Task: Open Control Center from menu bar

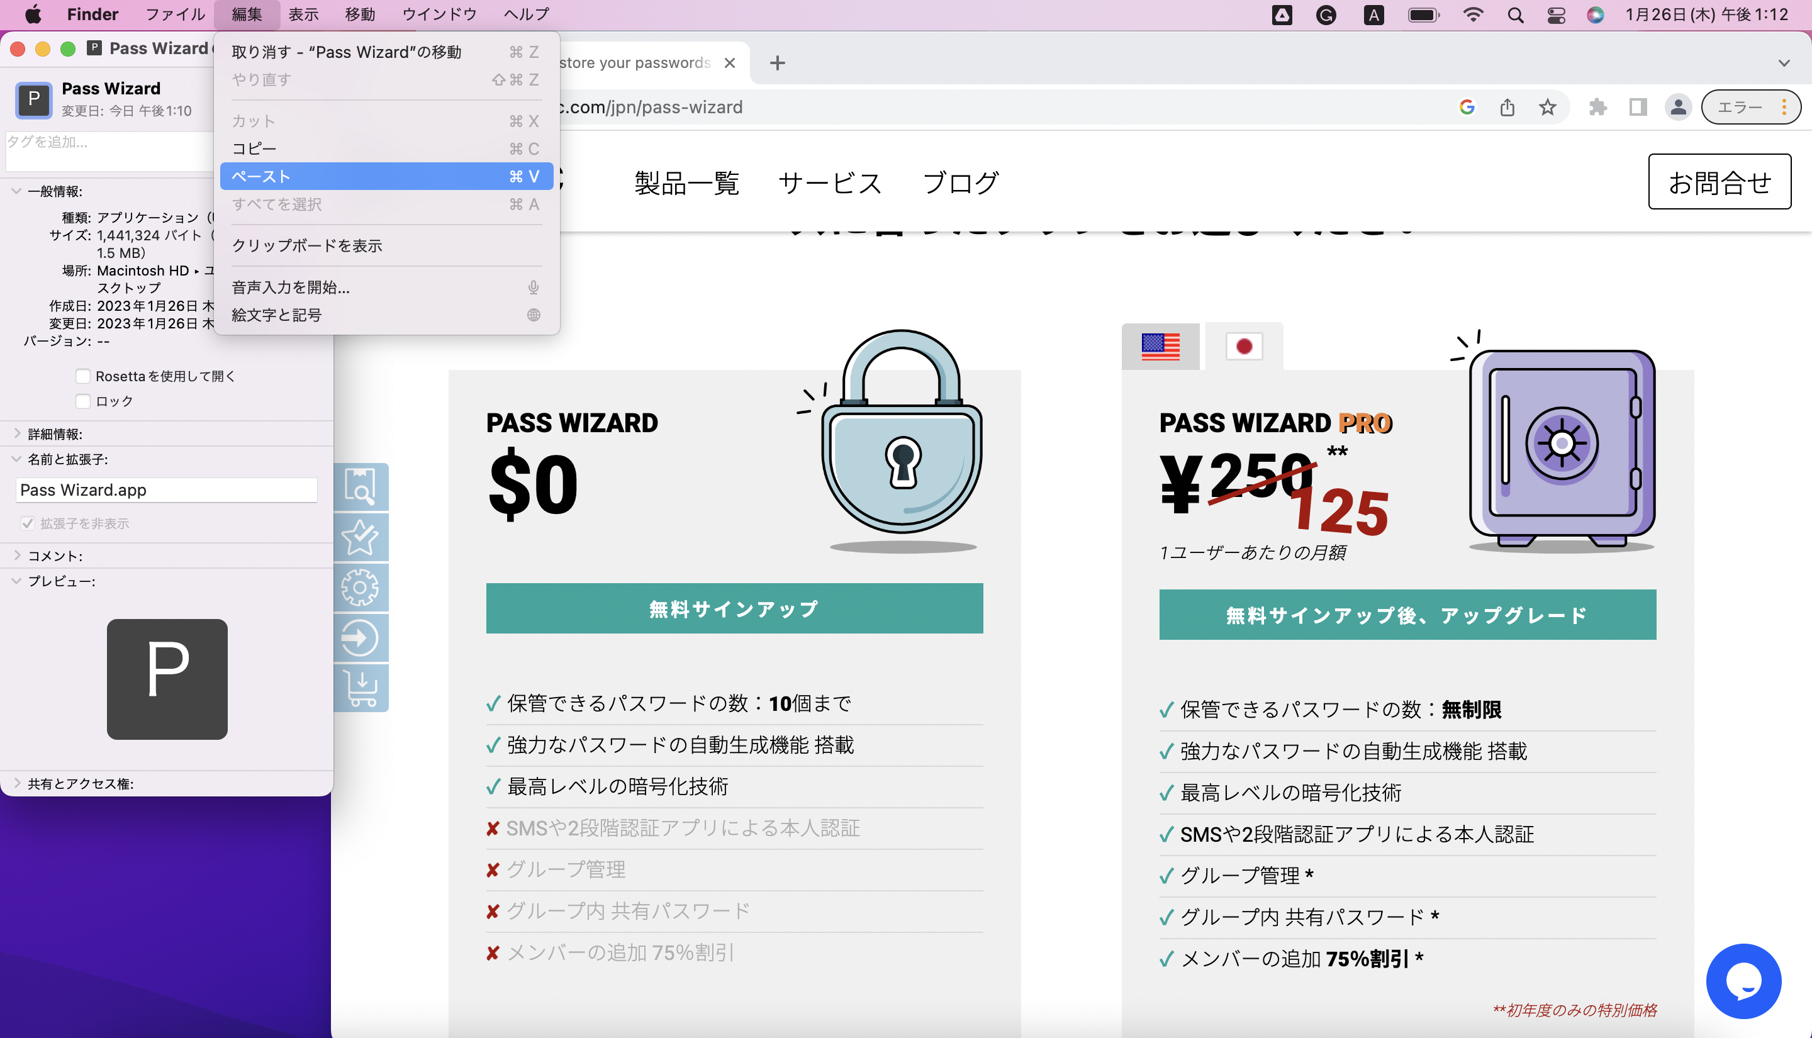Action: coord(1556,15)
